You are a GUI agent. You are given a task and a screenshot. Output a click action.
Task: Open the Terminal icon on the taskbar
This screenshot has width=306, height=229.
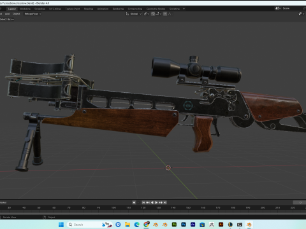click(x=240, y=225)
